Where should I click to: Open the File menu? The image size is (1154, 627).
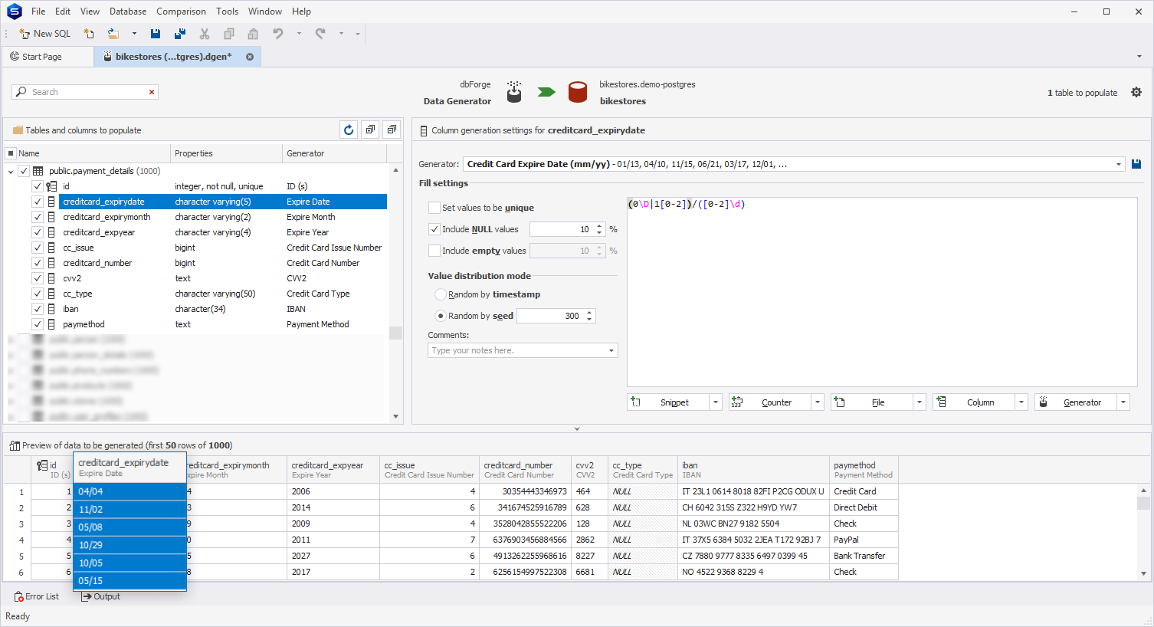coord(38,11)
